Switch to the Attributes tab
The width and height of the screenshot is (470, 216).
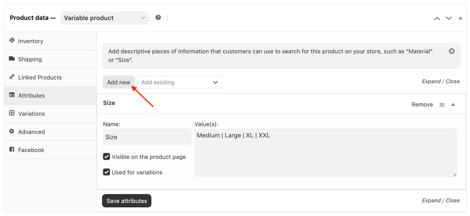32,96
